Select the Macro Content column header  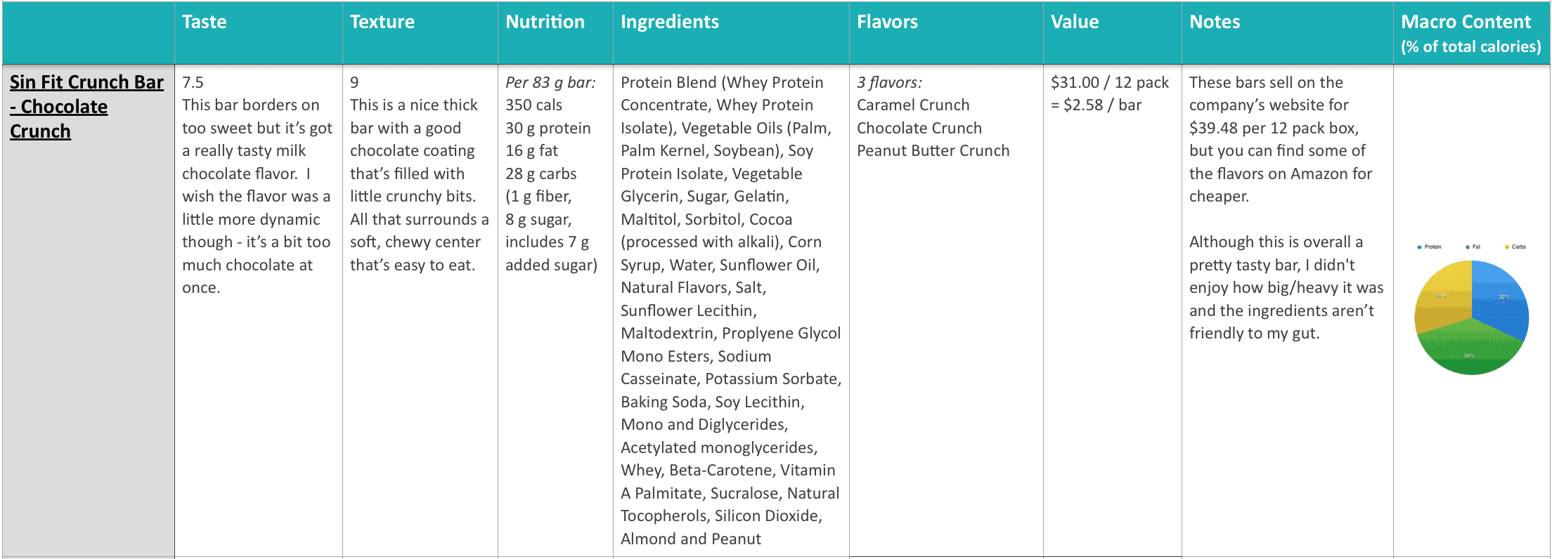point(1470,33)
